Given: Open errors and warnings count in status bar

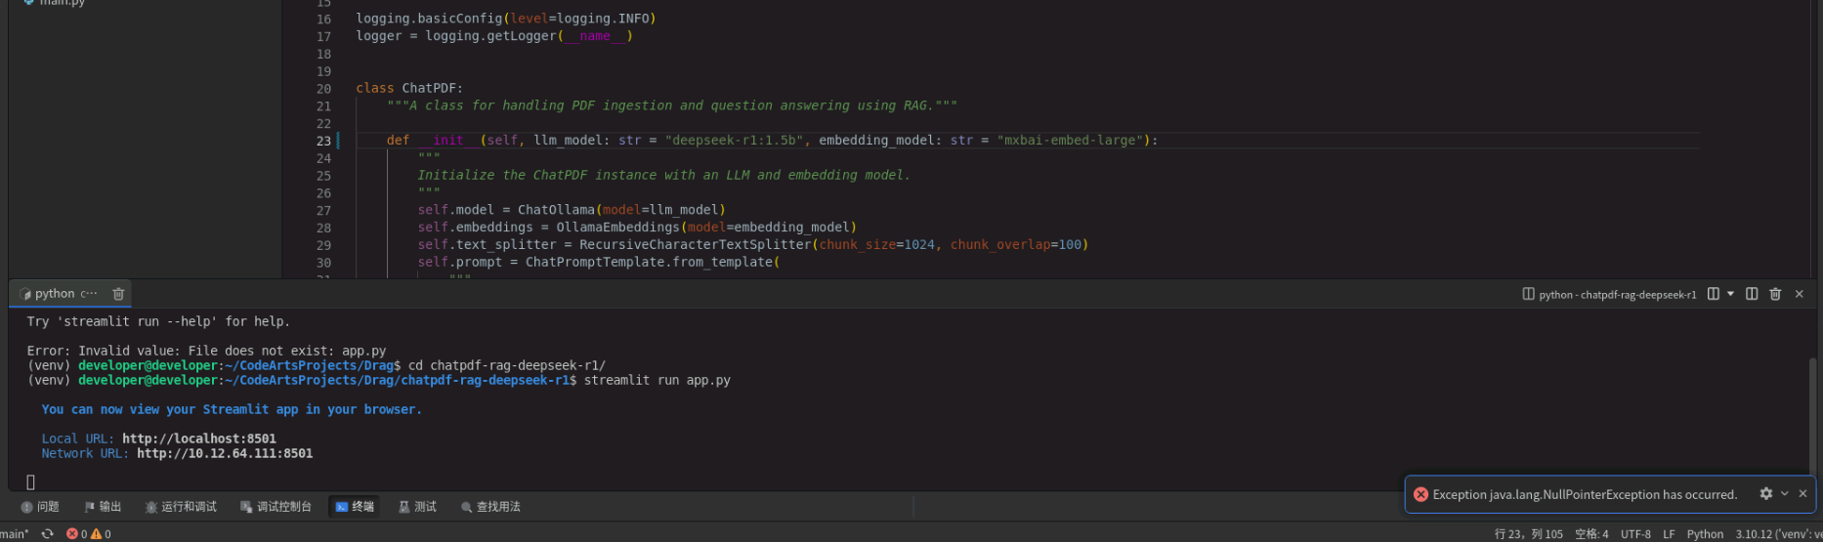Looking at the screenshot, I should point(88,534).
